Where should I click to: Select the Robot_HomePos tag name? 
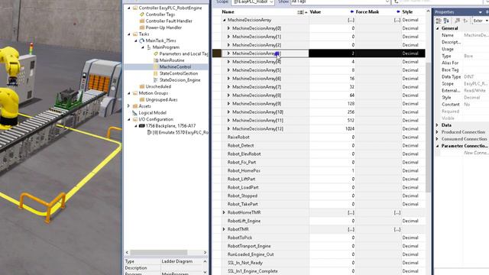[x=244, y=170]
